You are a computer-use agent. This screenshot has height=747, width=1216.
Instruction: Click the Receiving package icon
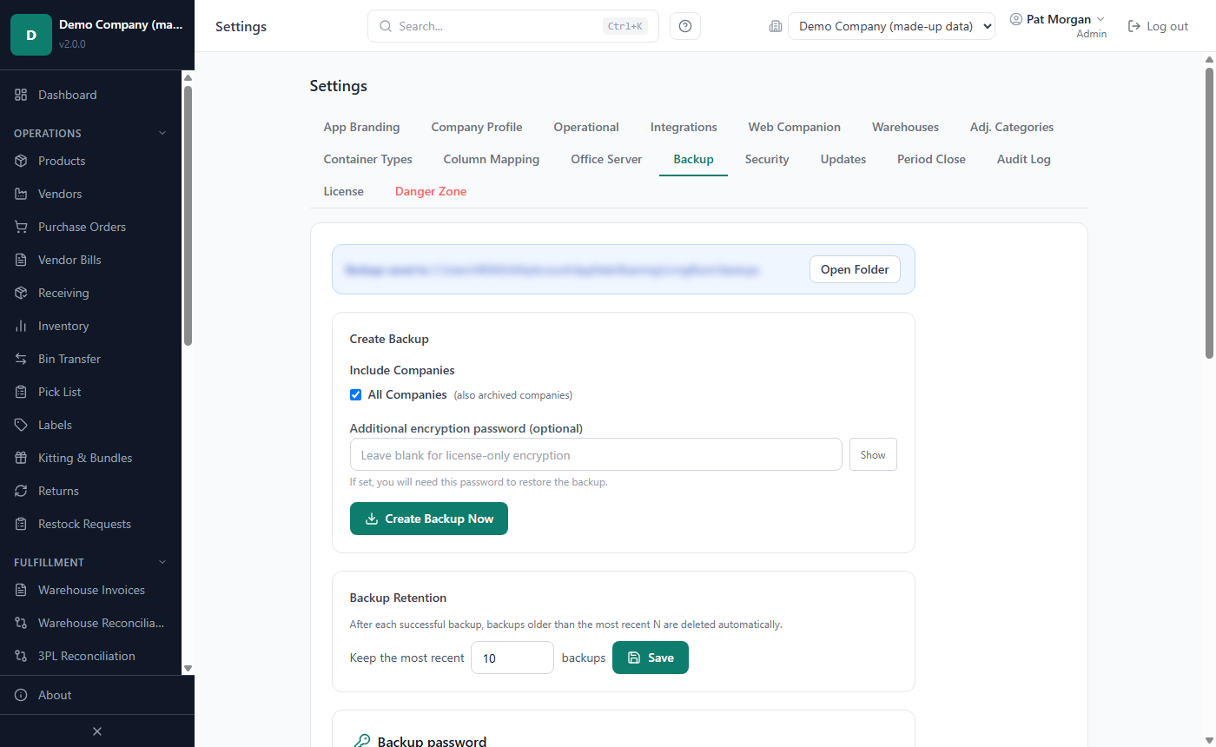21,293
